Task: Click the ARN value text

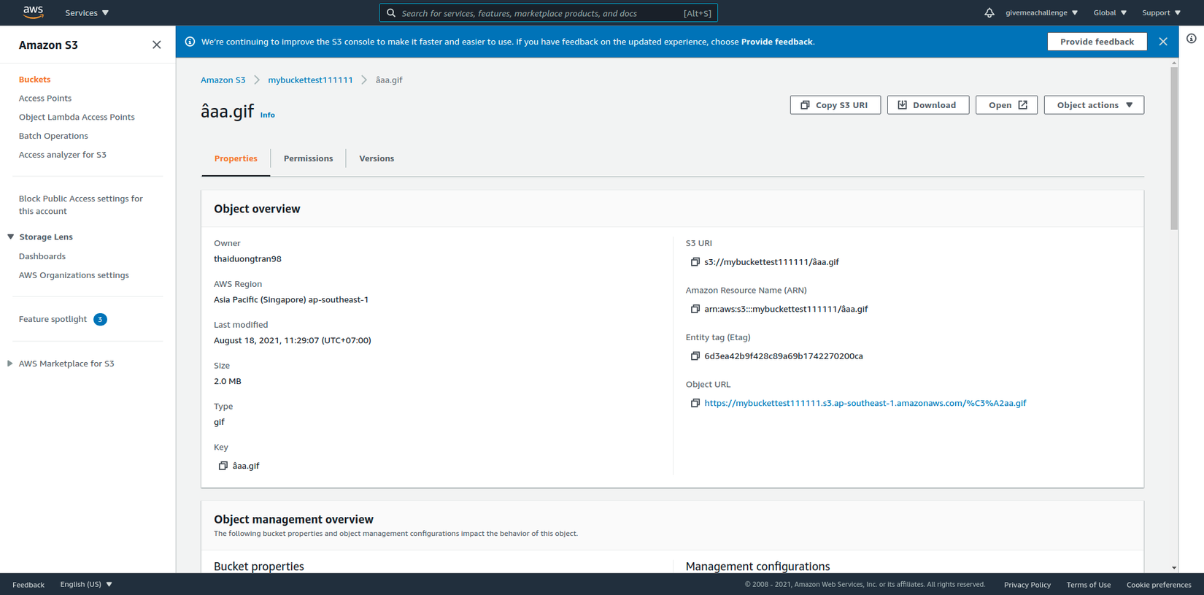Action: 786,309
